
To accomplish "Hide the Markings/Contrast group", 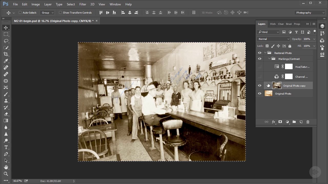I will pos(260,59).
